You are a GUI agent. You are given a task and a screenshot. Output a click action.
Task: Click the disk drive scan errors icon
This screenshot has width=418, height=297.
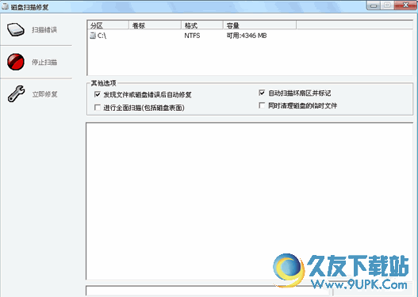16,29
